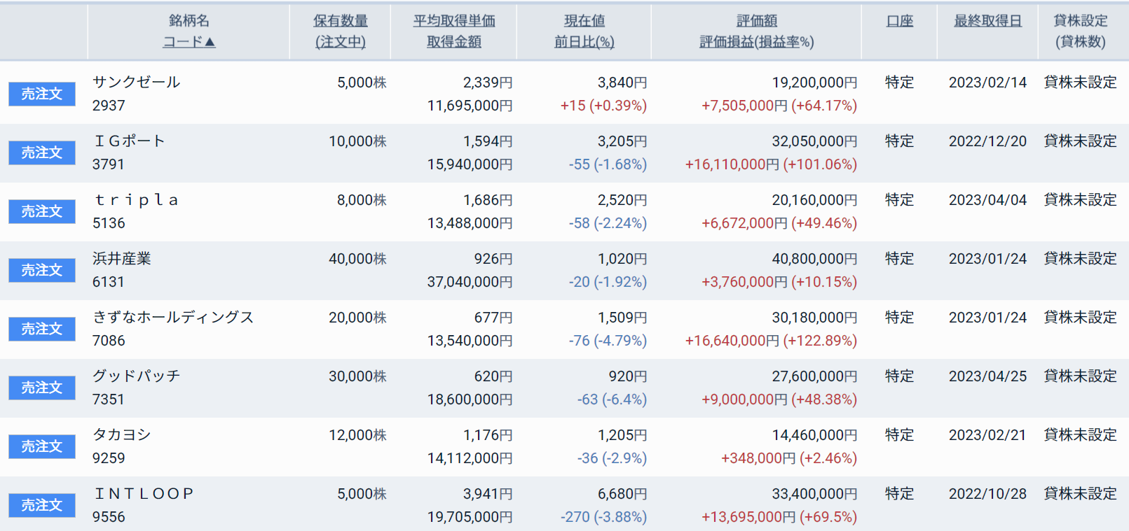Click 売注文 button for サンクゼール

(x=42, y=94)
